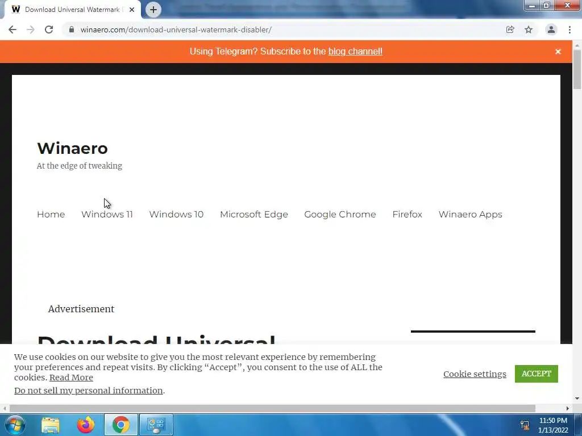The image size is (582, 436).
Task: Open File Explorer from taskbar
Action: (51, 425)
